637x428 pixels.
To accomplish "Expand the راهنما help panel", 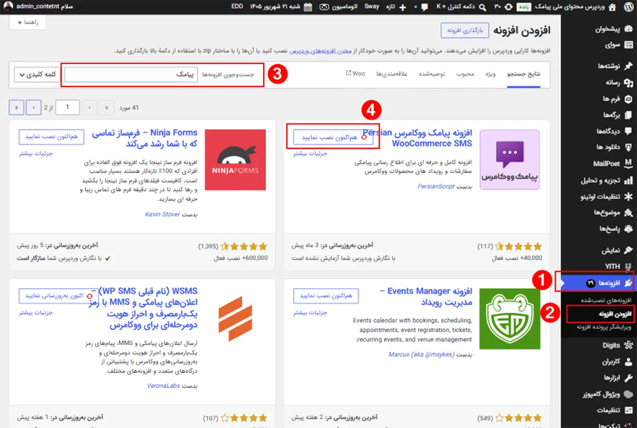I will coord(28,22).
